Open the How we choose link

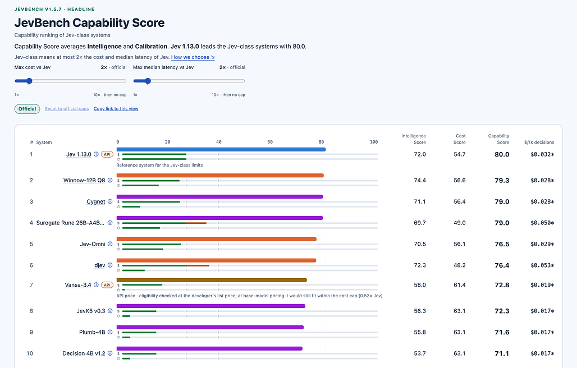(x=193, y=57)
